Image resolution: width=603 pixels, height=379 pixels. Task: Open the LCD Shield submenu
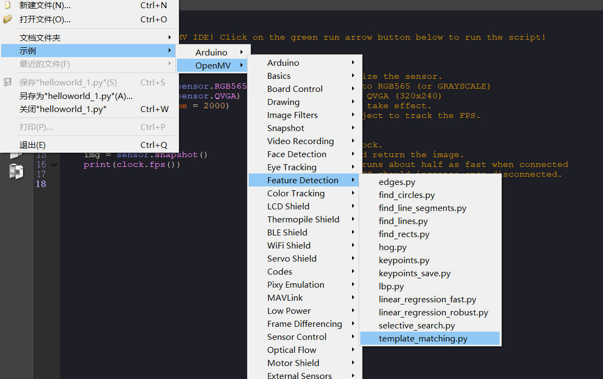[304, 207]
